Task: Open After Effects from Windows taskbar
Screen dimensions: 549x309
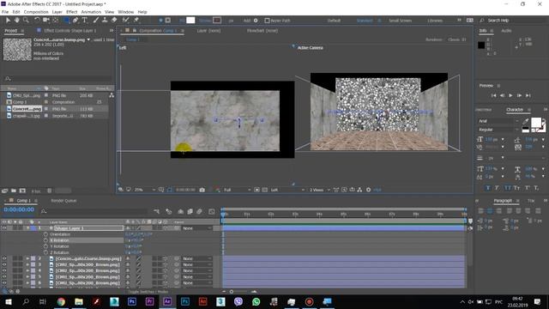Action: [x=167, y=301]
